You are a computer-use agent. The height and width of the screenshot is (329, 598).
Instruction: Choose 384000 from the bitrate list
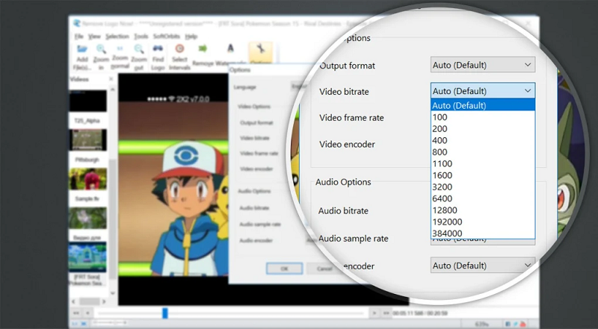[483, 233]
